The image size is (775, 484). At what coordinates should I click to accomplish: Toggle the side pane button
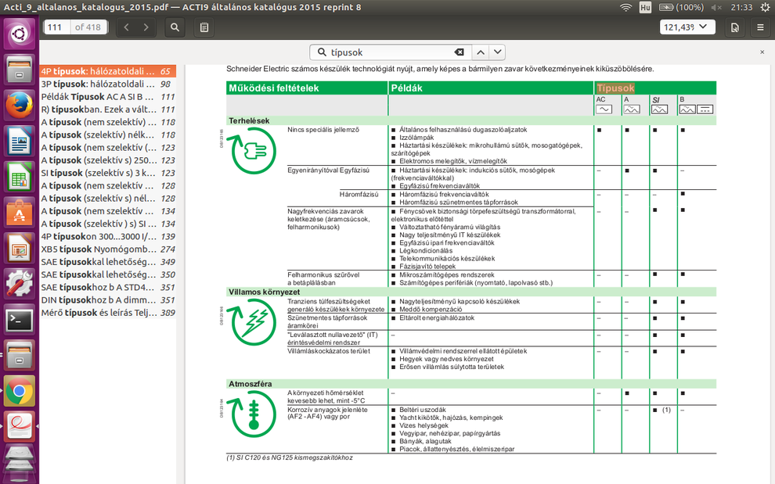204,27
